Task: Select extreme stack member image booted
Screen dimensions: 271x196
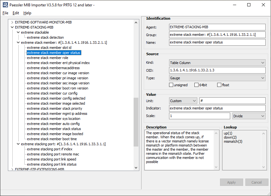Action: point(55,134)
